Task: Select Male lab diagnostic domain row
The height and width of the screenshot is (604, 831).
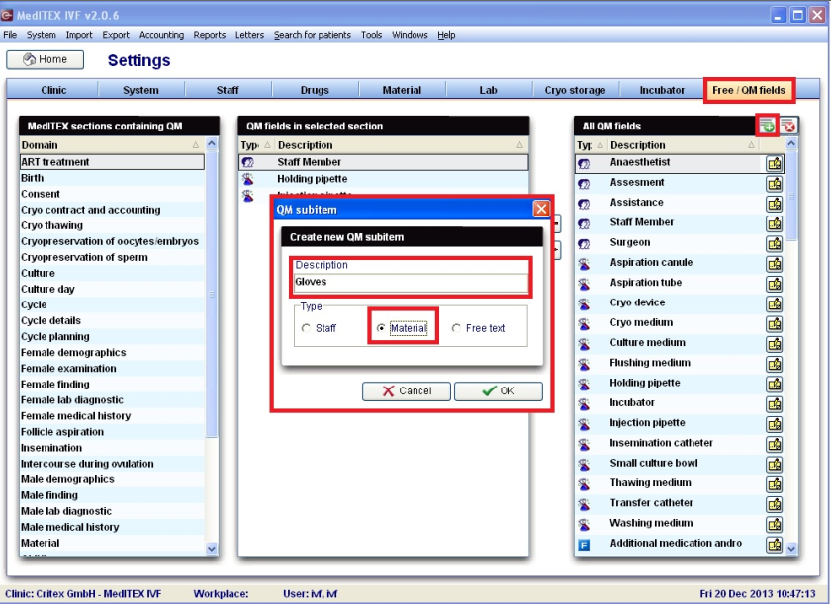Action: [x=112, y=511]
